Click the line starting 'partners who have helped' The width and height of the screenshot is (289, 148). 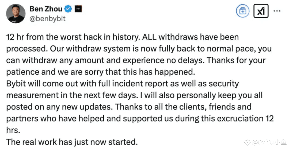tap(140, 119)
